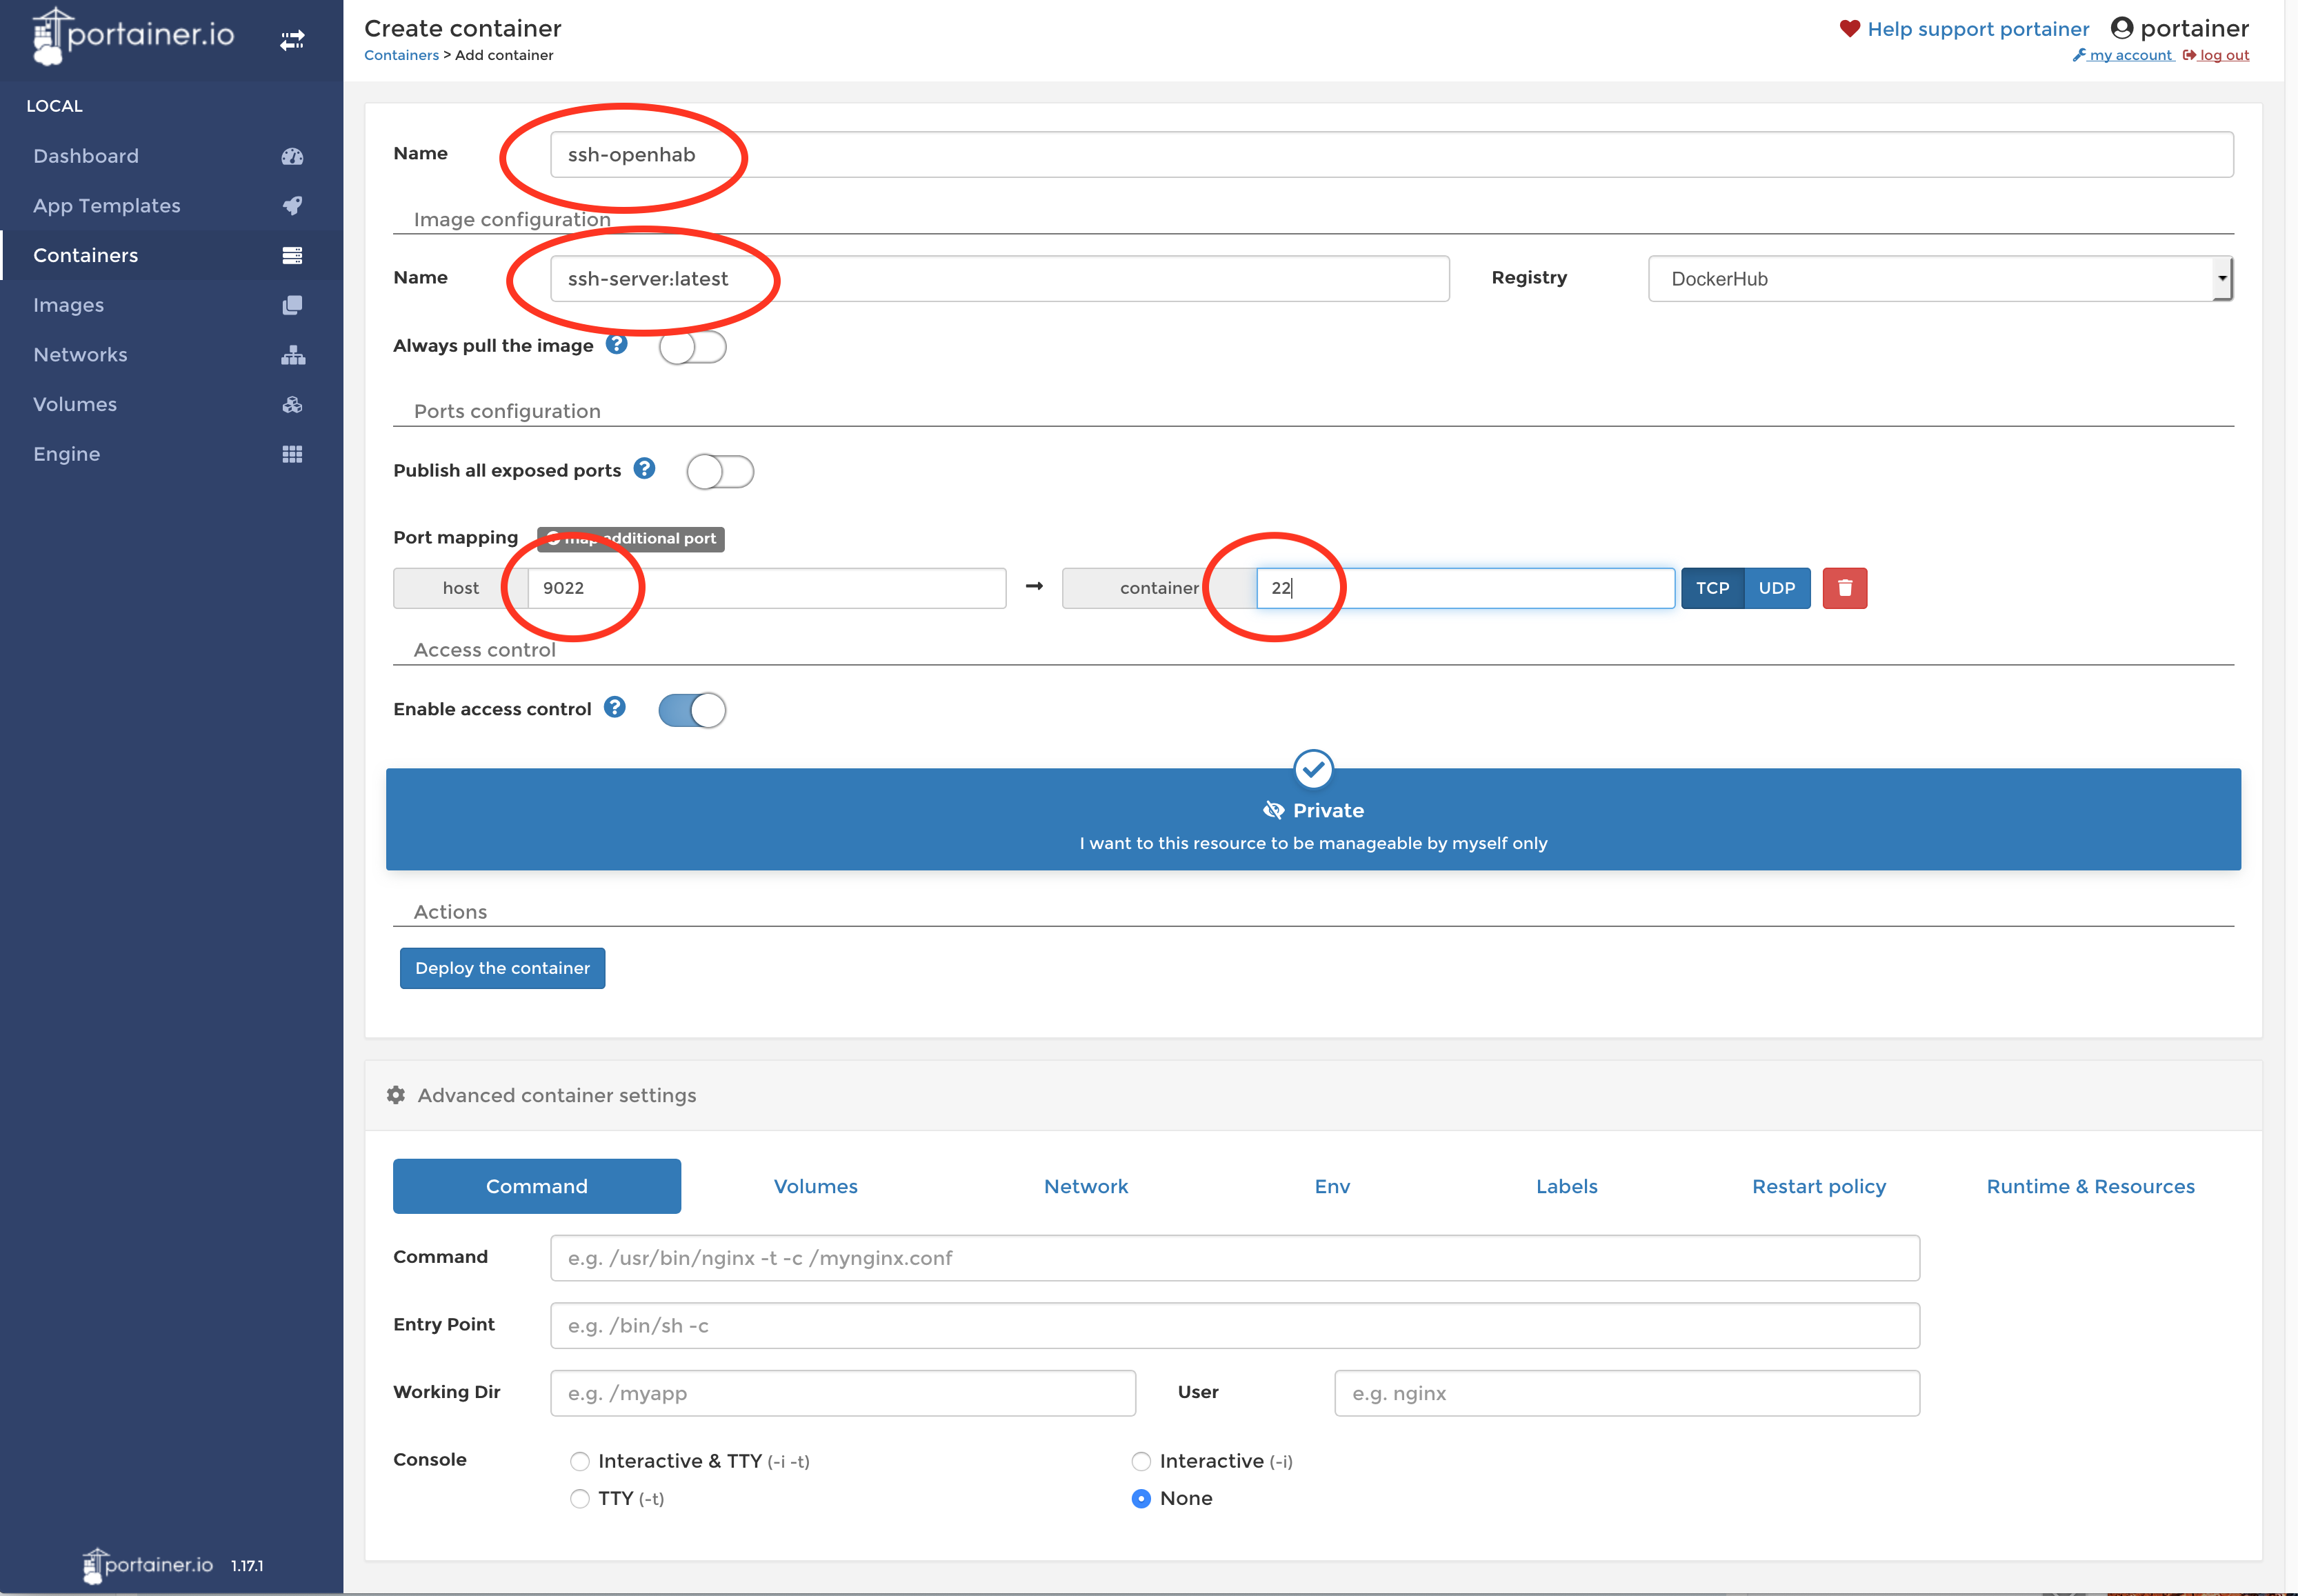The height and width of the screenshot is (1596, 2298).
Task: Click the App Templates rocket icon
Action: click(292, 205)
